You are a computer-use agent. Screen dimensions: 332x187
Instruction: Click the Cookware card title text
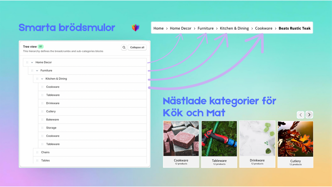click(181, 160)
